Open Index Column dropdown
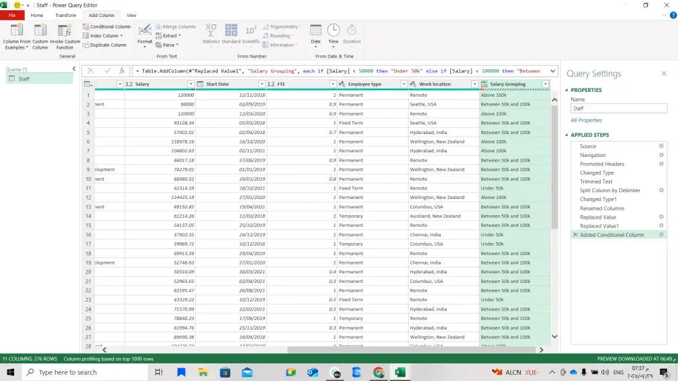This screenshot has height=381, width=678. [x=103, y=36]
